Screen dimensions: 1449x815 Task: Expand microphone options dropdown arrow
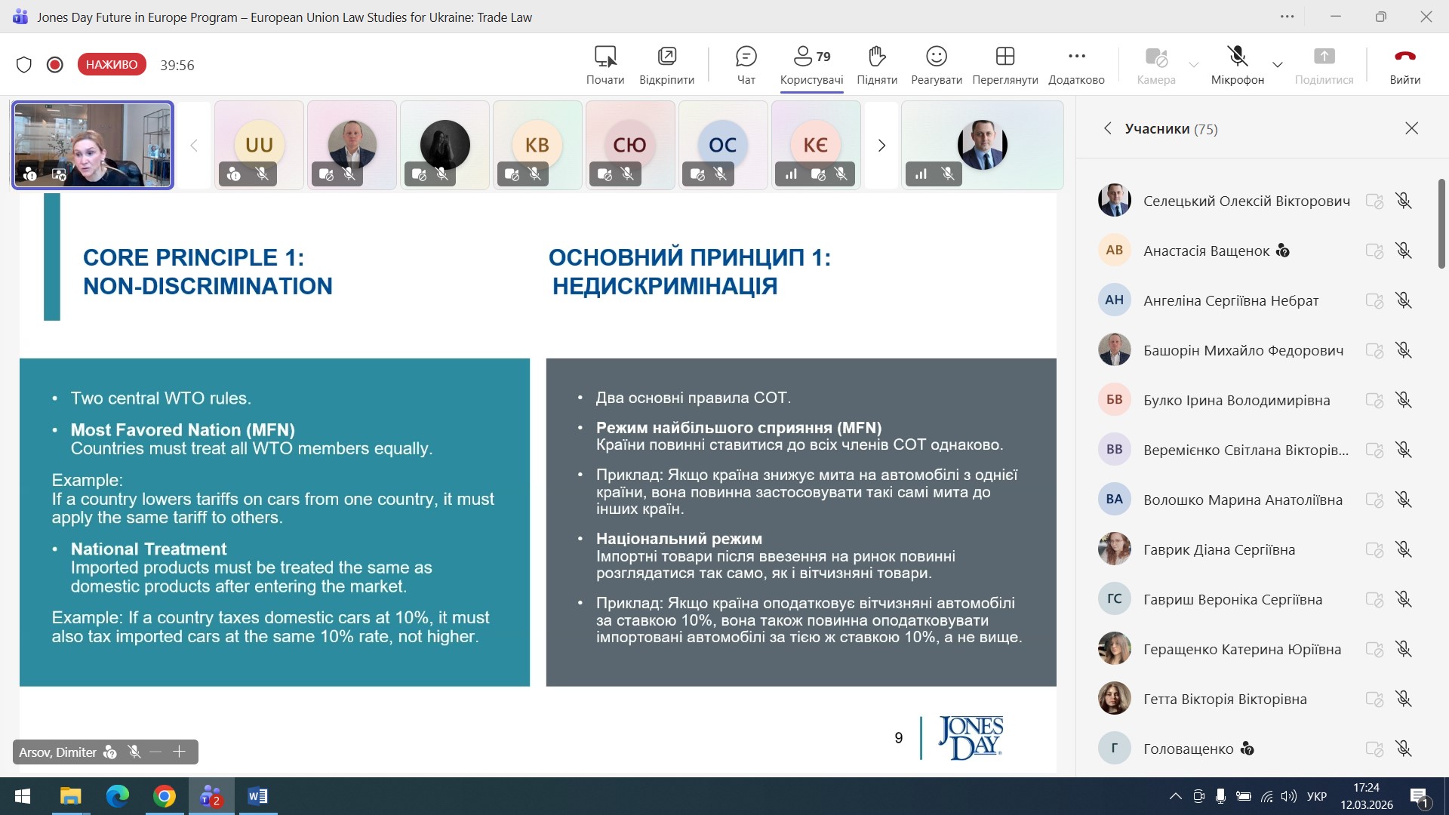point(1277,65)
